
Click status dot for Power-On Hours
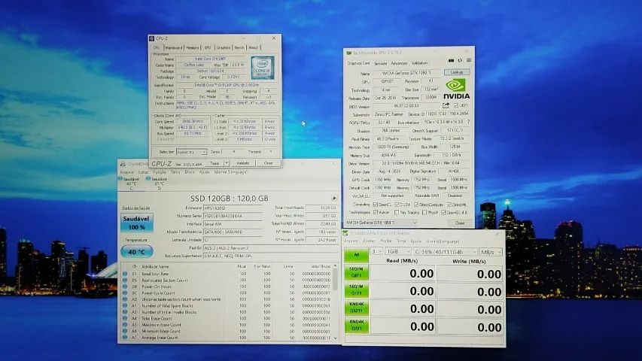click(125, 287)
